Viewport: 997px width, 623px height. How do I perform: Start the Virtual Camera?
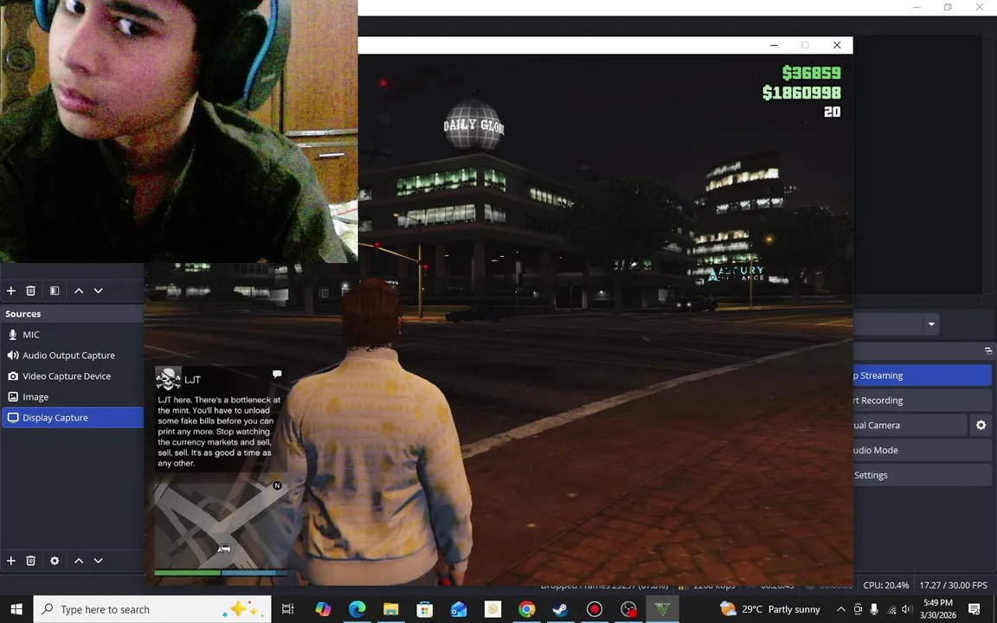tap(910, 426)
